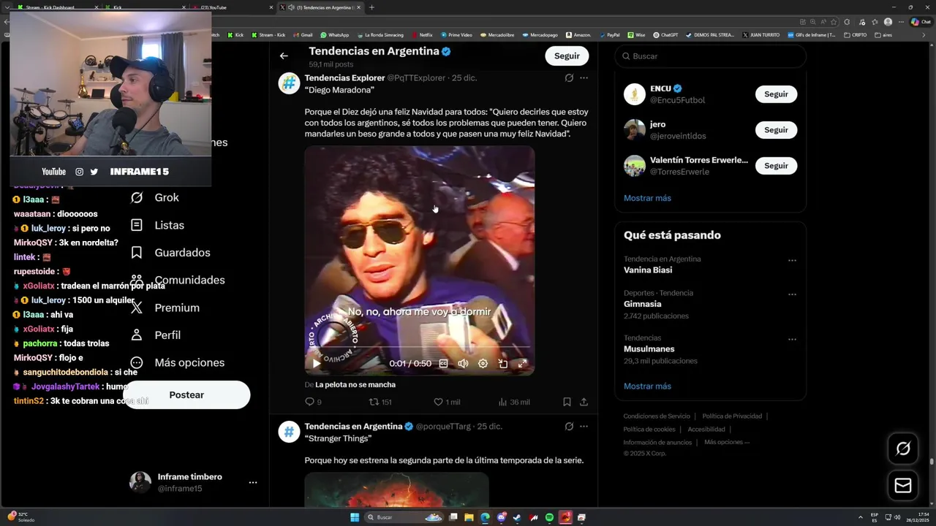
Task: Open the ChatGPT bookmark
Action: coord(665,34)
